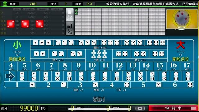This screenshot has height=112, width=199.
Task: Bet on total sum 16
Action: point(174,66)
